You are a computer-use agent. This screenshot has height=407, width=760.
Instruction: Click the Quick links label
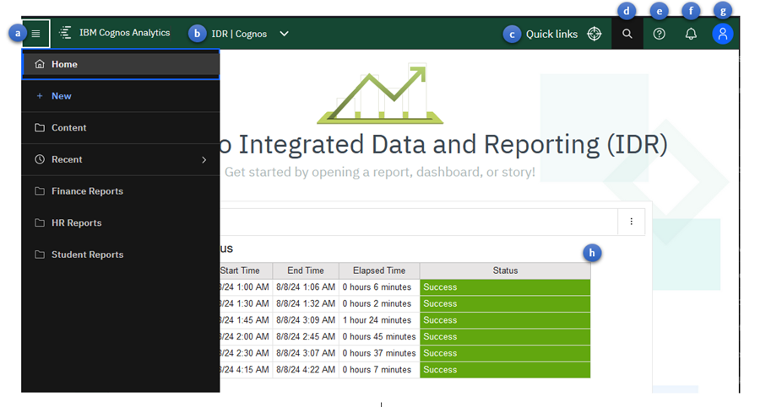pos(551,35)
